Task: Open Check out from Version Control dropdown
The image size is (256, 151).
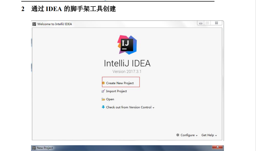Action: [130, 107]
